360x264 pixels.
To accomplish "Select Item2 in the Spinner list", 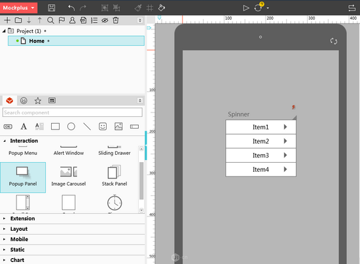I will point(261,141).
